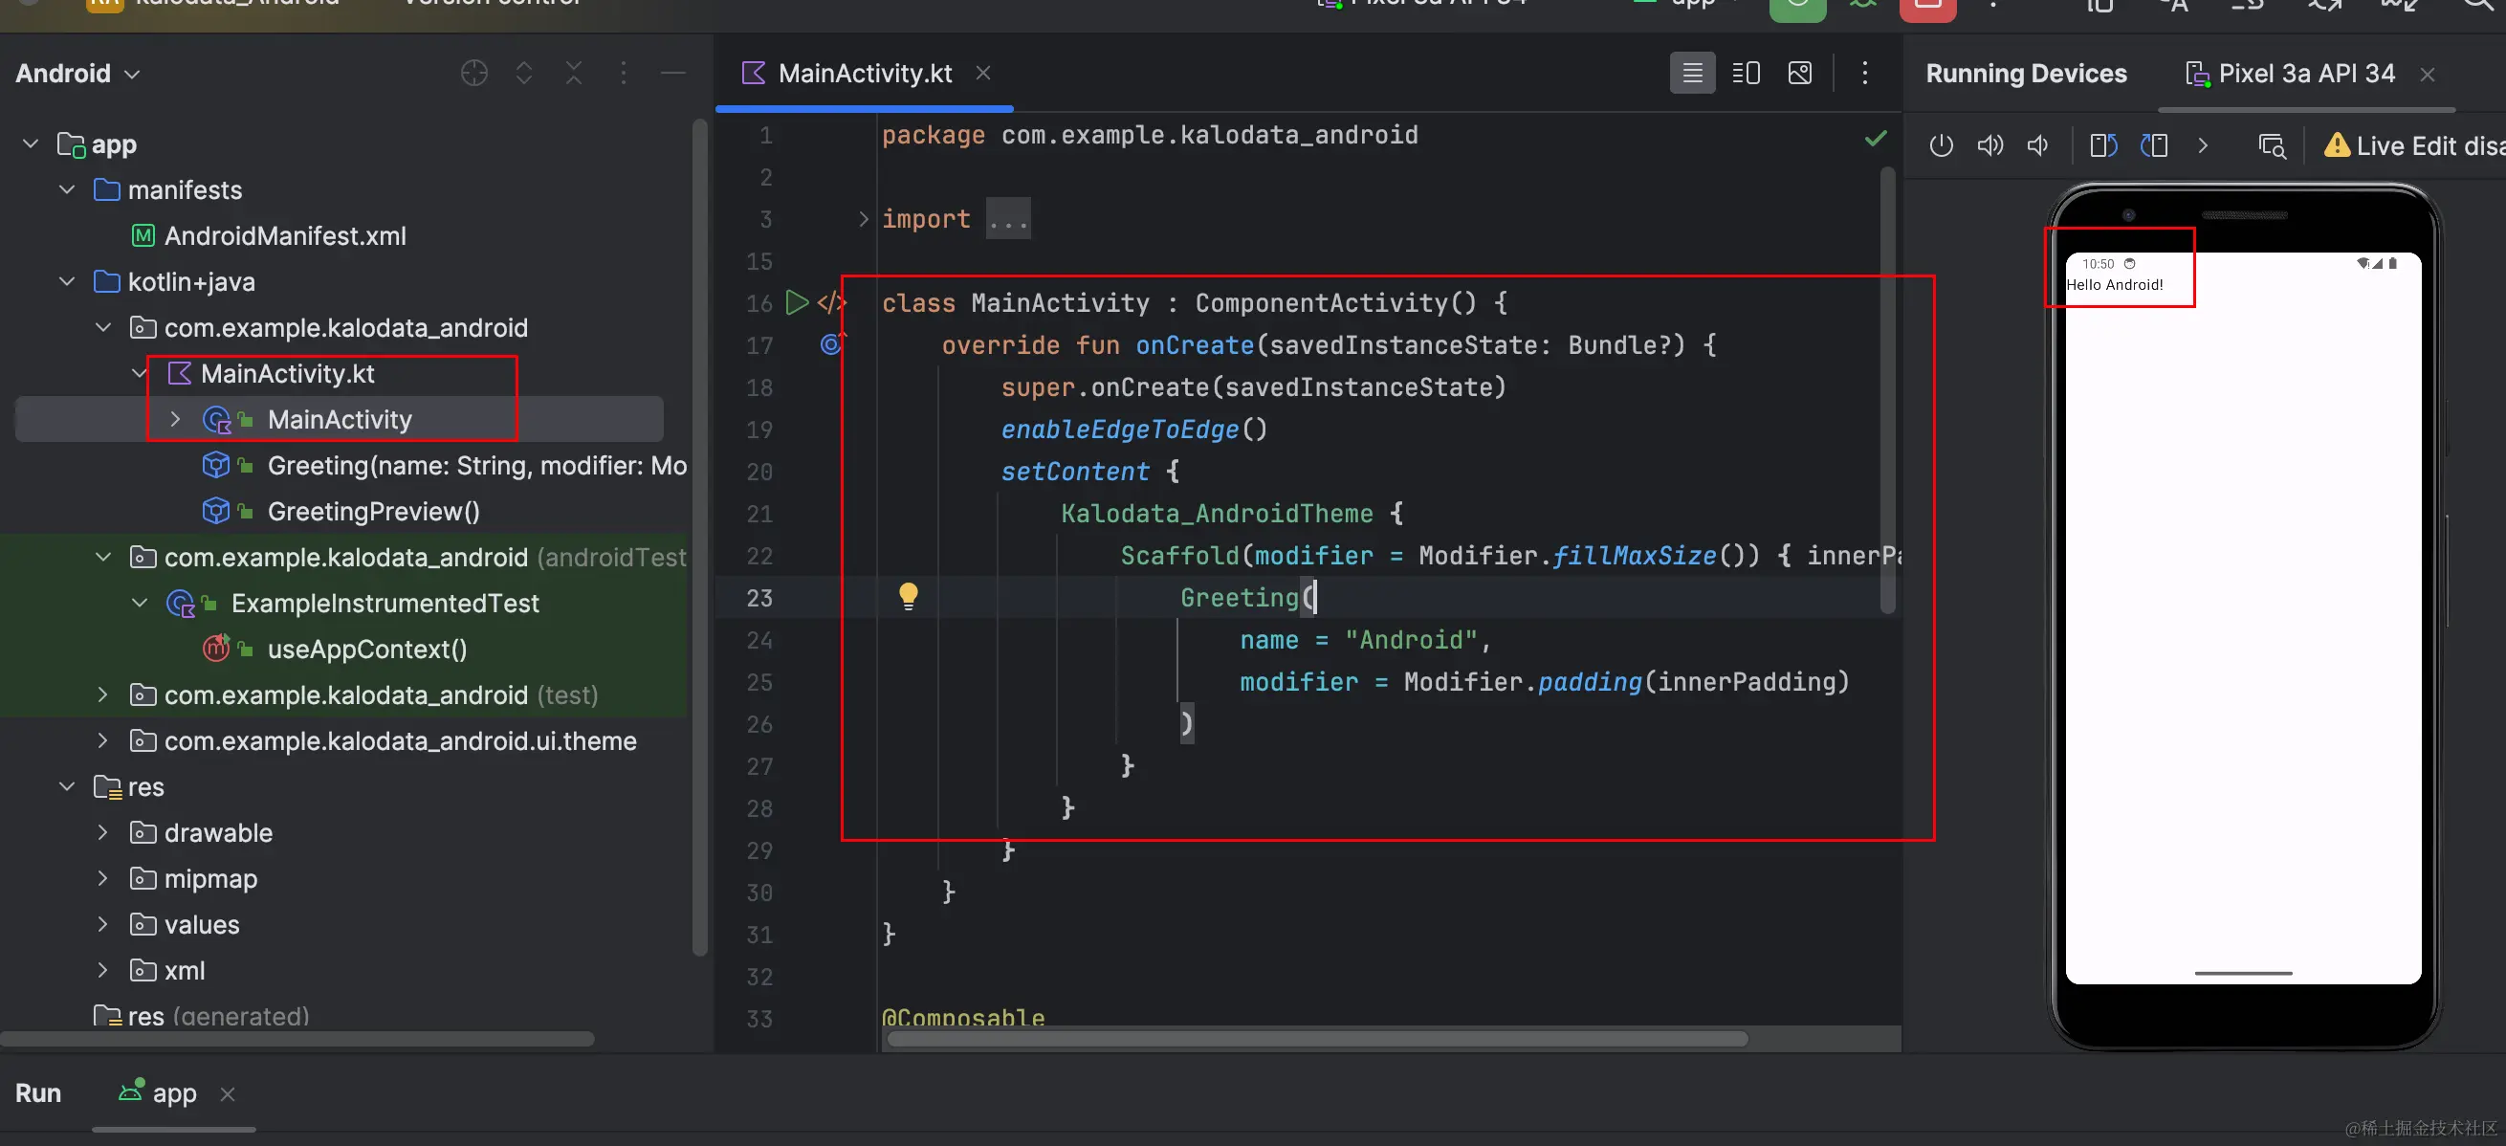Click the setContent call in code
This screenshot has width=2506, height=1146.
pyautogui.click(x=1075, y=471)
